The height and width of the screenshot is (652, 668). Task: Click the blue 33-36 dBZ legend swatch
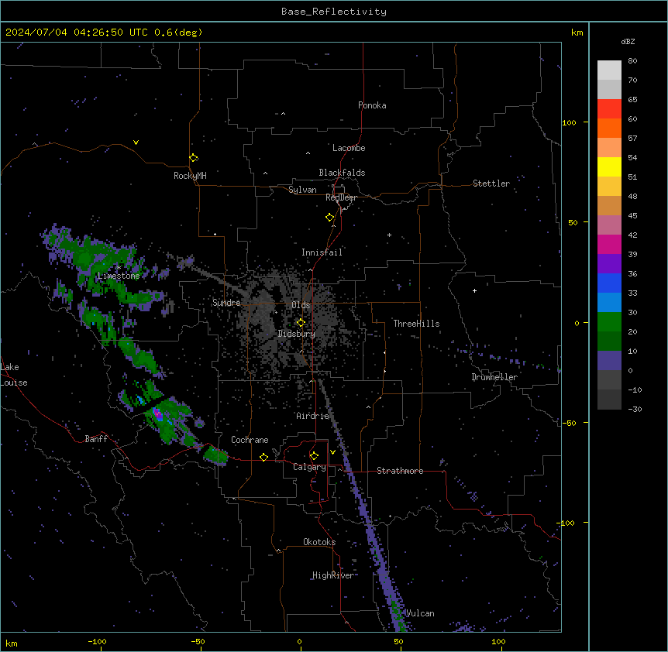609,283
